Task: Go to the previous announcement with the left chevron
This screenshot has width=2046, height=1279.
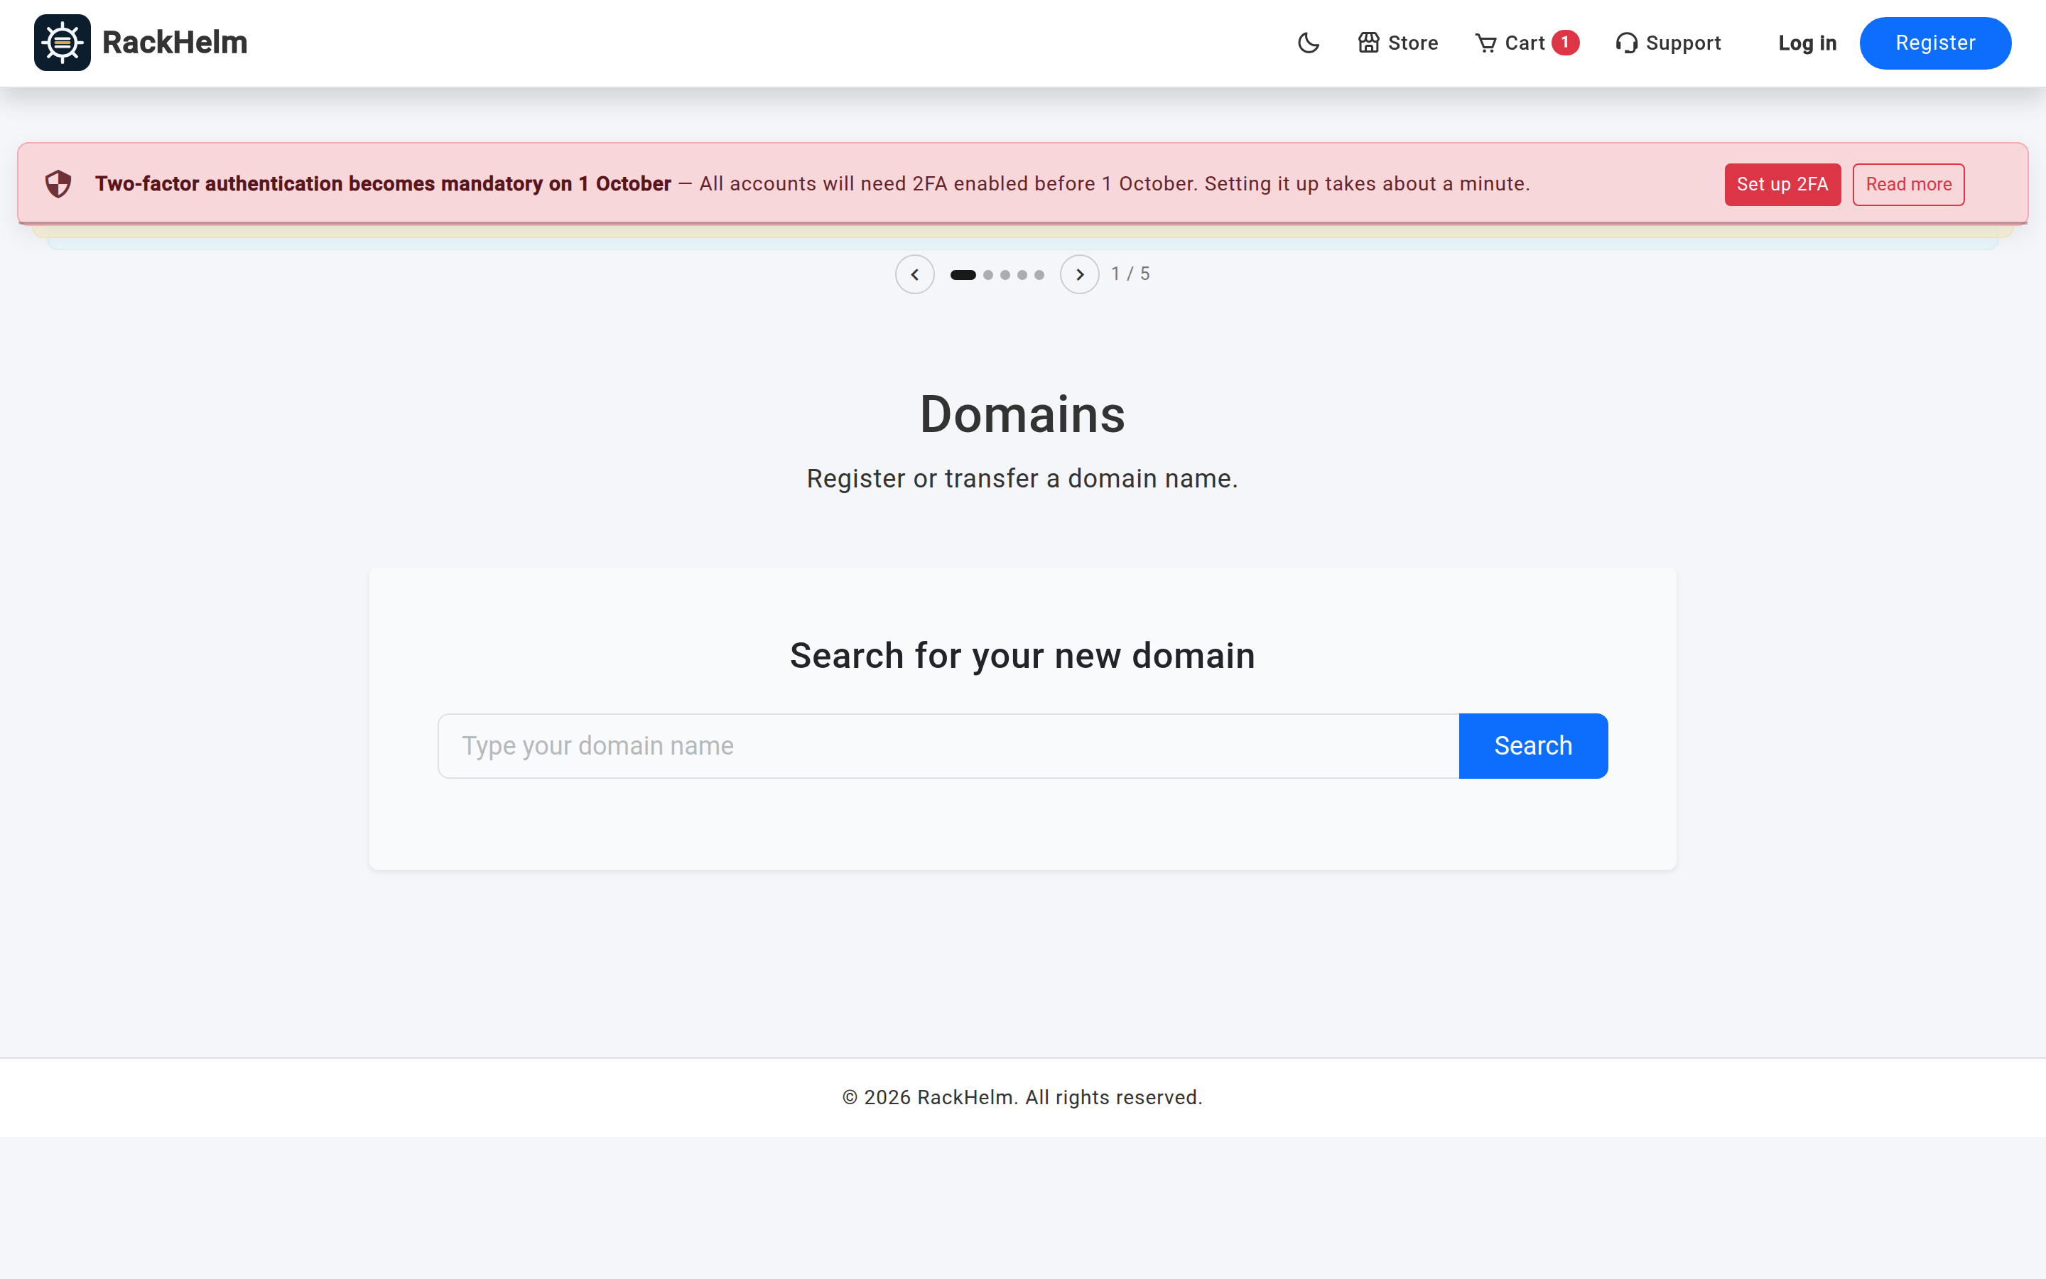Action: (914, 274)
